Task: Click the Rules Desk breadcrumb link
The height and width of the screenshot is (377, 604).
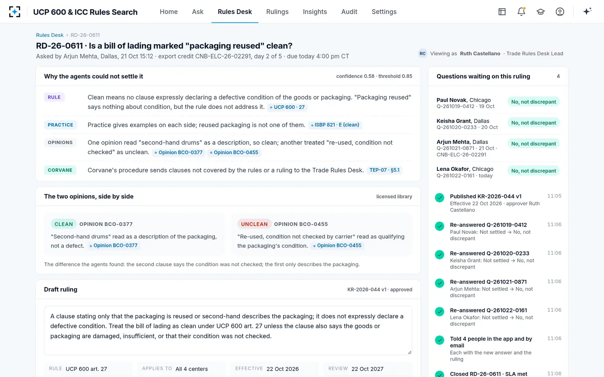Action: (x=50, y=35)
